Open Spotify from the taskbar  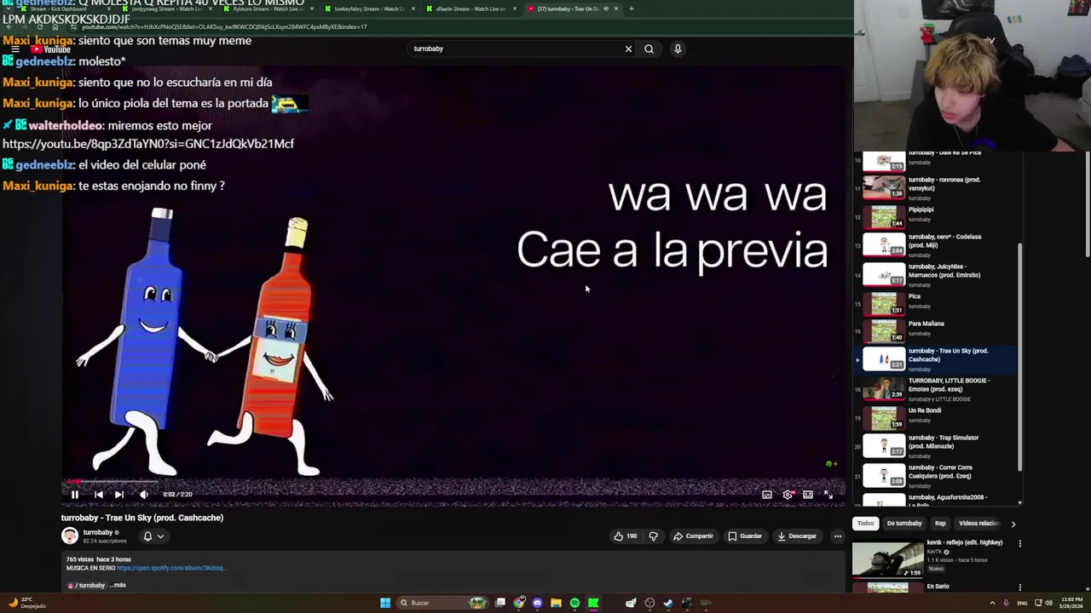click(x=574, y=603)
